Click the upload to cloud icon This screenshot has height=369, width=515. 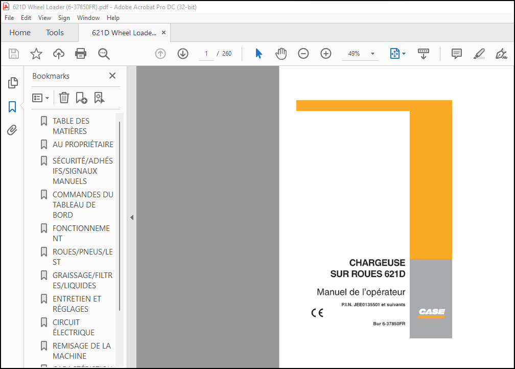pyautogui.click(x=59, y=54)
